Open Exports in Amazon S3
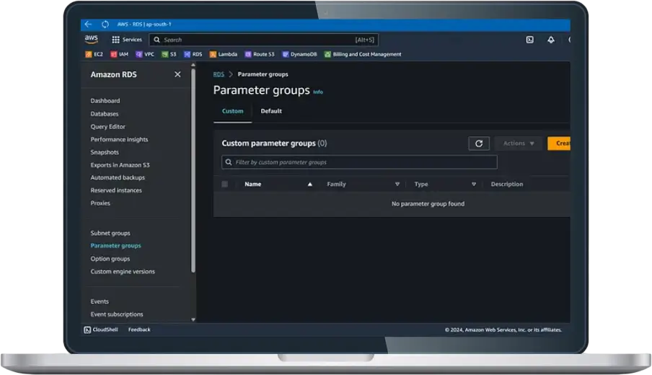This screenshot has width=652, height=375. (120, 165)
